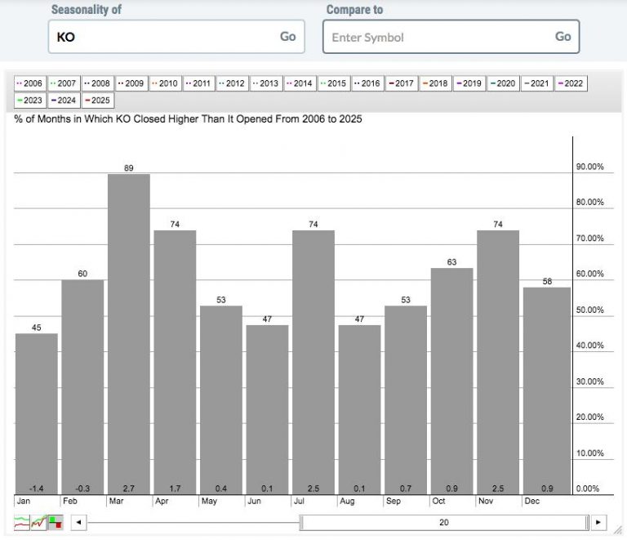627x540 pixels.
Task: Toggle the 2017 year series
Action: (x=402, y=83)
